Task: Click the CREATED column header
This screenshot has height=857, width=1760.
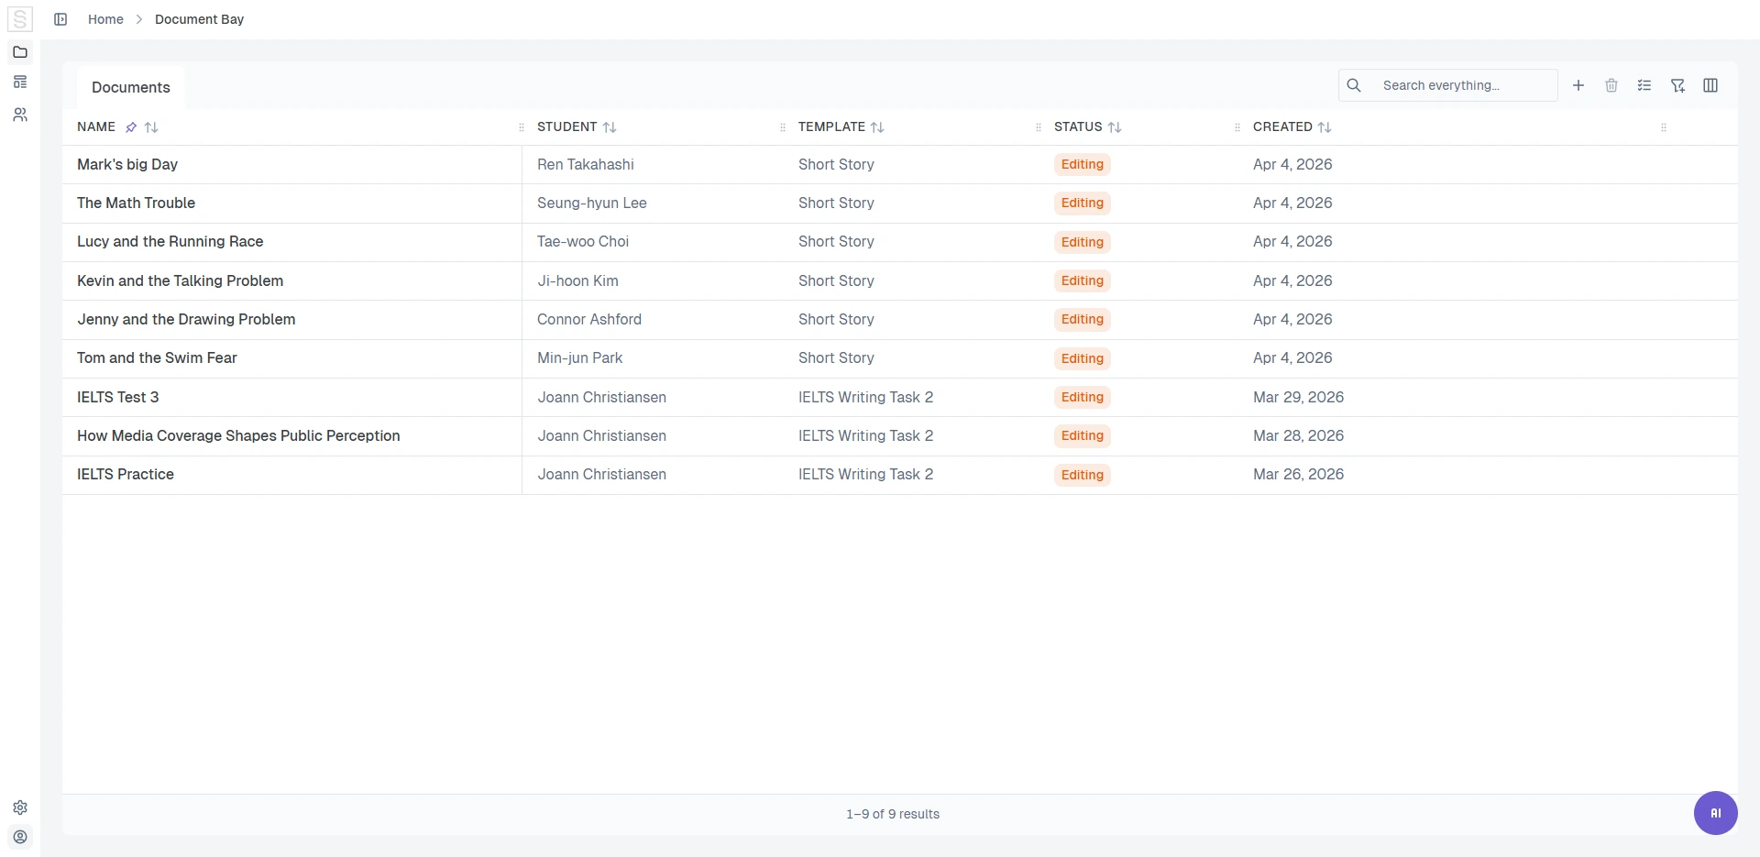Action: (x=1282, y=126)
